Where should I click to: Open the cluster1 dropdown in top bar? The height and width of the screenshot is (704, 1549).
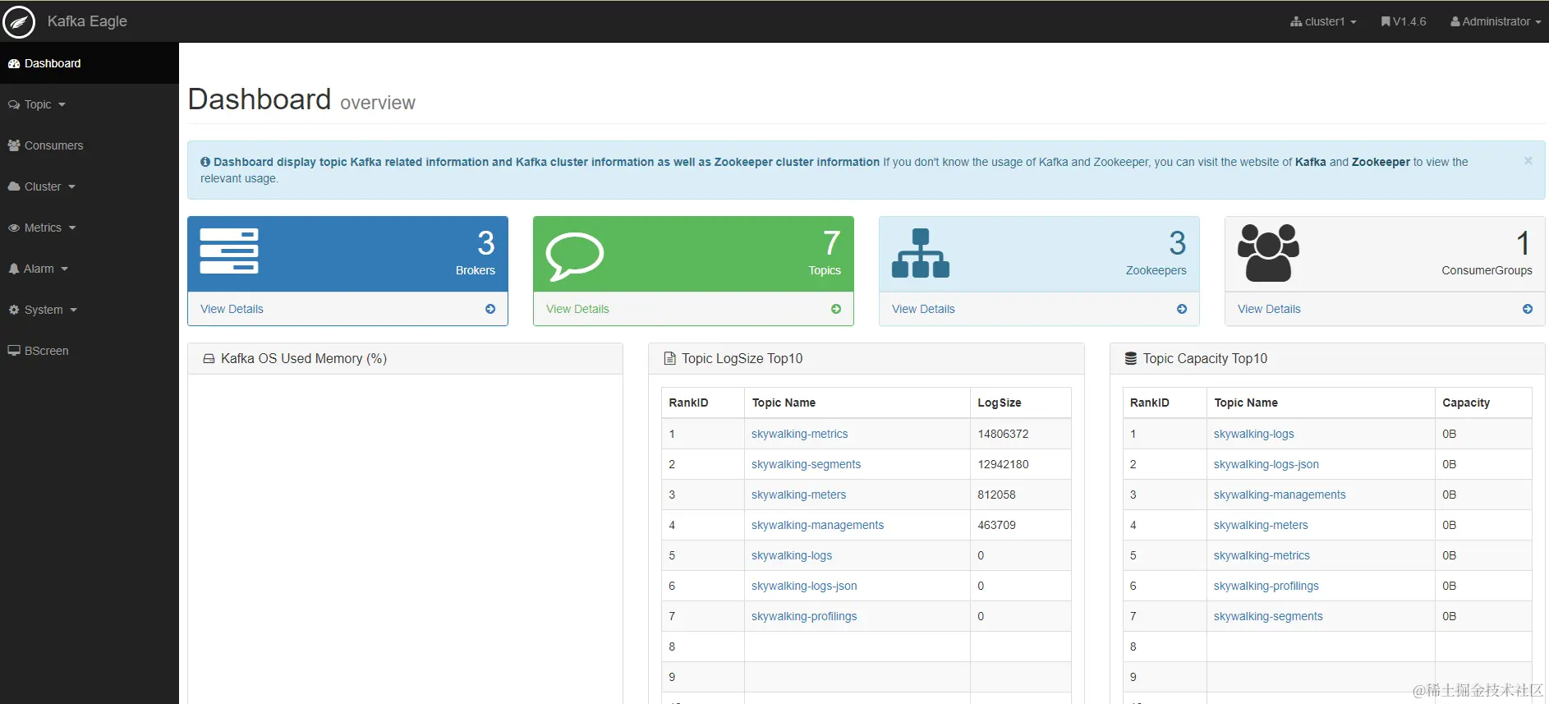1323,21
